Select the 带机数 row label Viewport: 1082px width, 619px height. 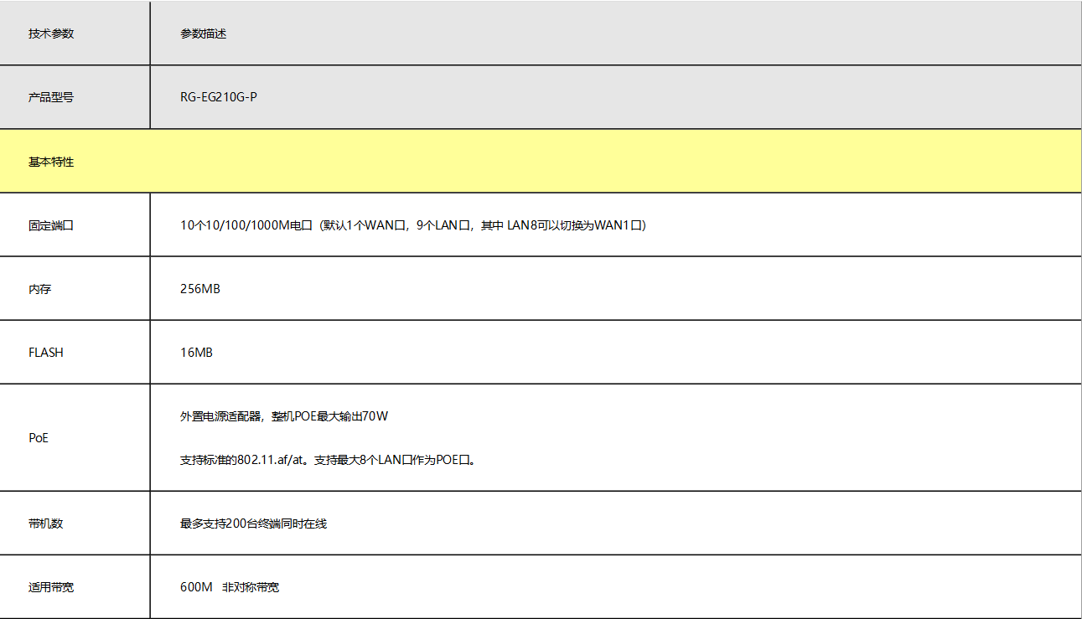(46, 524)
